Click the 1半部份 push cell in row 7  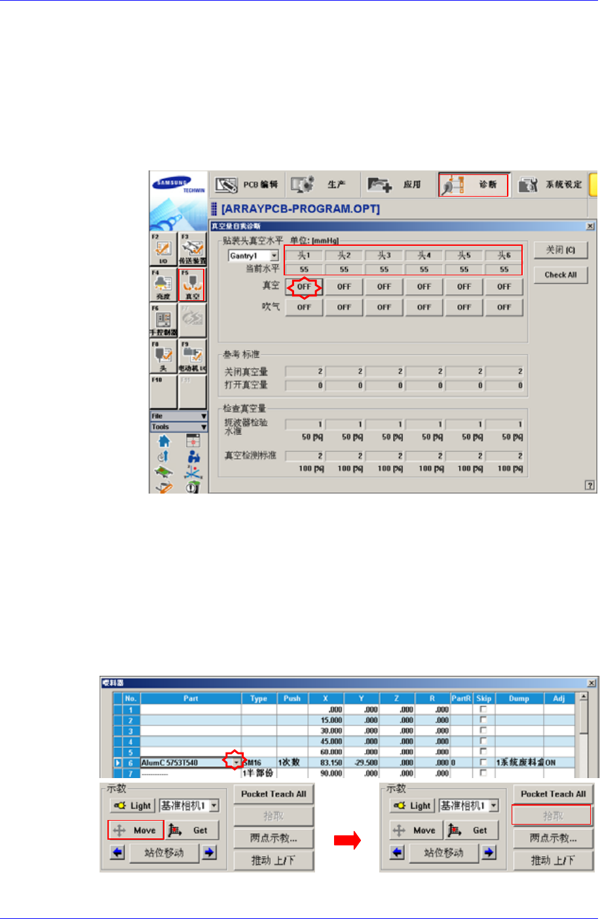tap(259, 773)
